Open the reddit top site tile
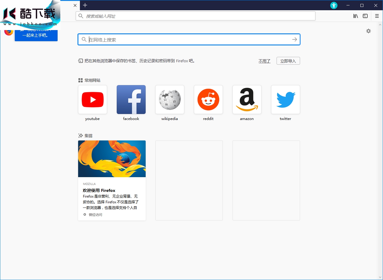 pyautogui.click(x=208, y=100)
